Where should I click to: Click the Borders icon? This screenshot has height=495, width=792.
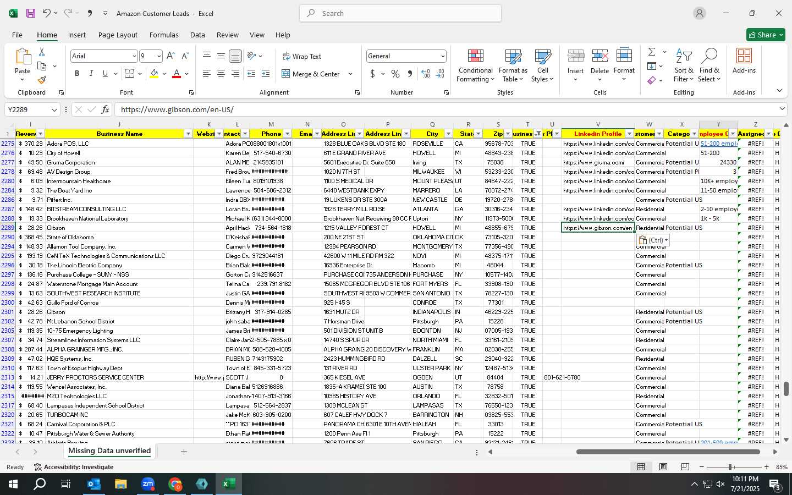click(129, 74)
